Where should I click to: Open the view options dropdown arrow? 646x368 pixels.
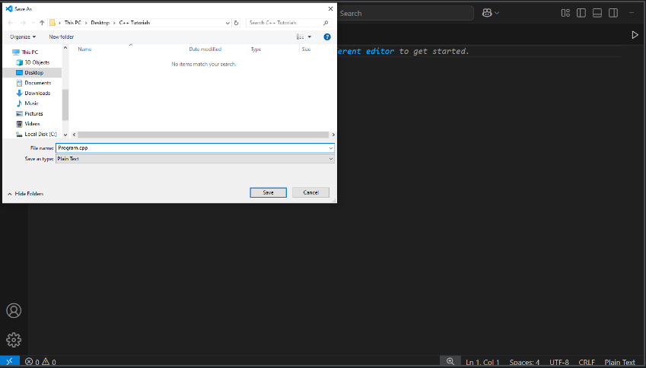(310, 36)
